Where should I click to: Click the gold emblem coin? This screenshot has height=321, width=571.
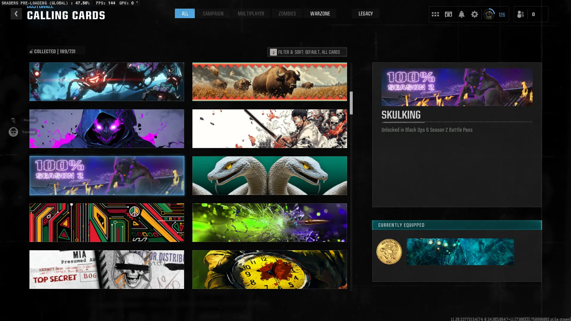pos(389,251)
